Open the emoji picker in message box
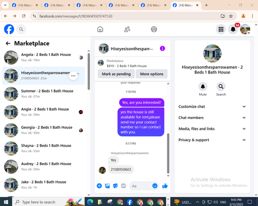Screen dimensions: 258x206 click(155, 186)
